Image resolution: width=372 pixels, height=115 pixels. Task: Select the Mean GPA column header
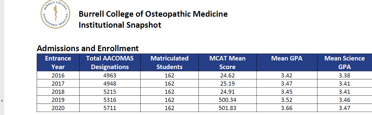tap(286, 58)
